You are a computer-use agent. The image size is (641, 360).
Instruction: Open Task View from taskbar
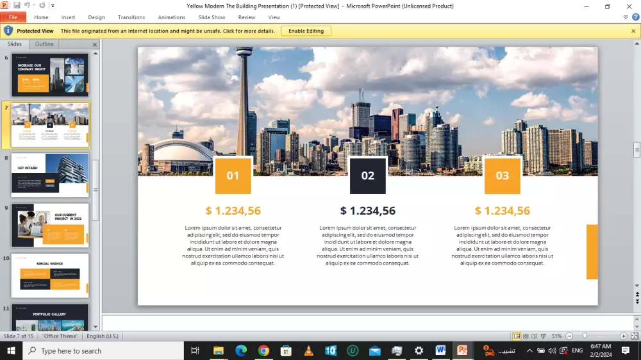point(195,350)
